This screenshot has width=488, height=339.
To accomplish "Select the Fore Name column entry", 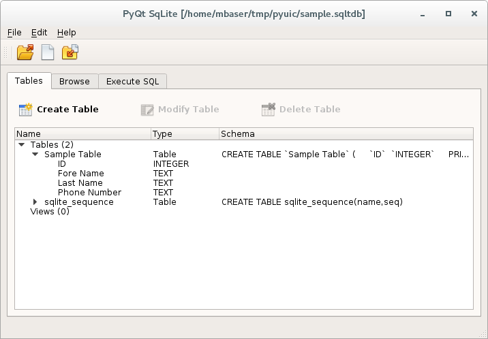I will click(81, 174).
